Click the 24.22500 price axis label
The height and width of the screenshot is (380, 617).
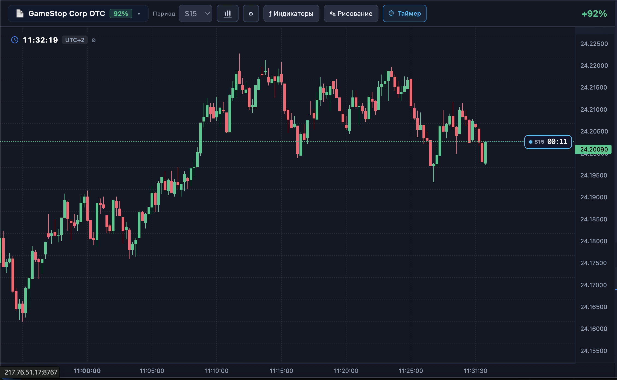click(594, 44)
